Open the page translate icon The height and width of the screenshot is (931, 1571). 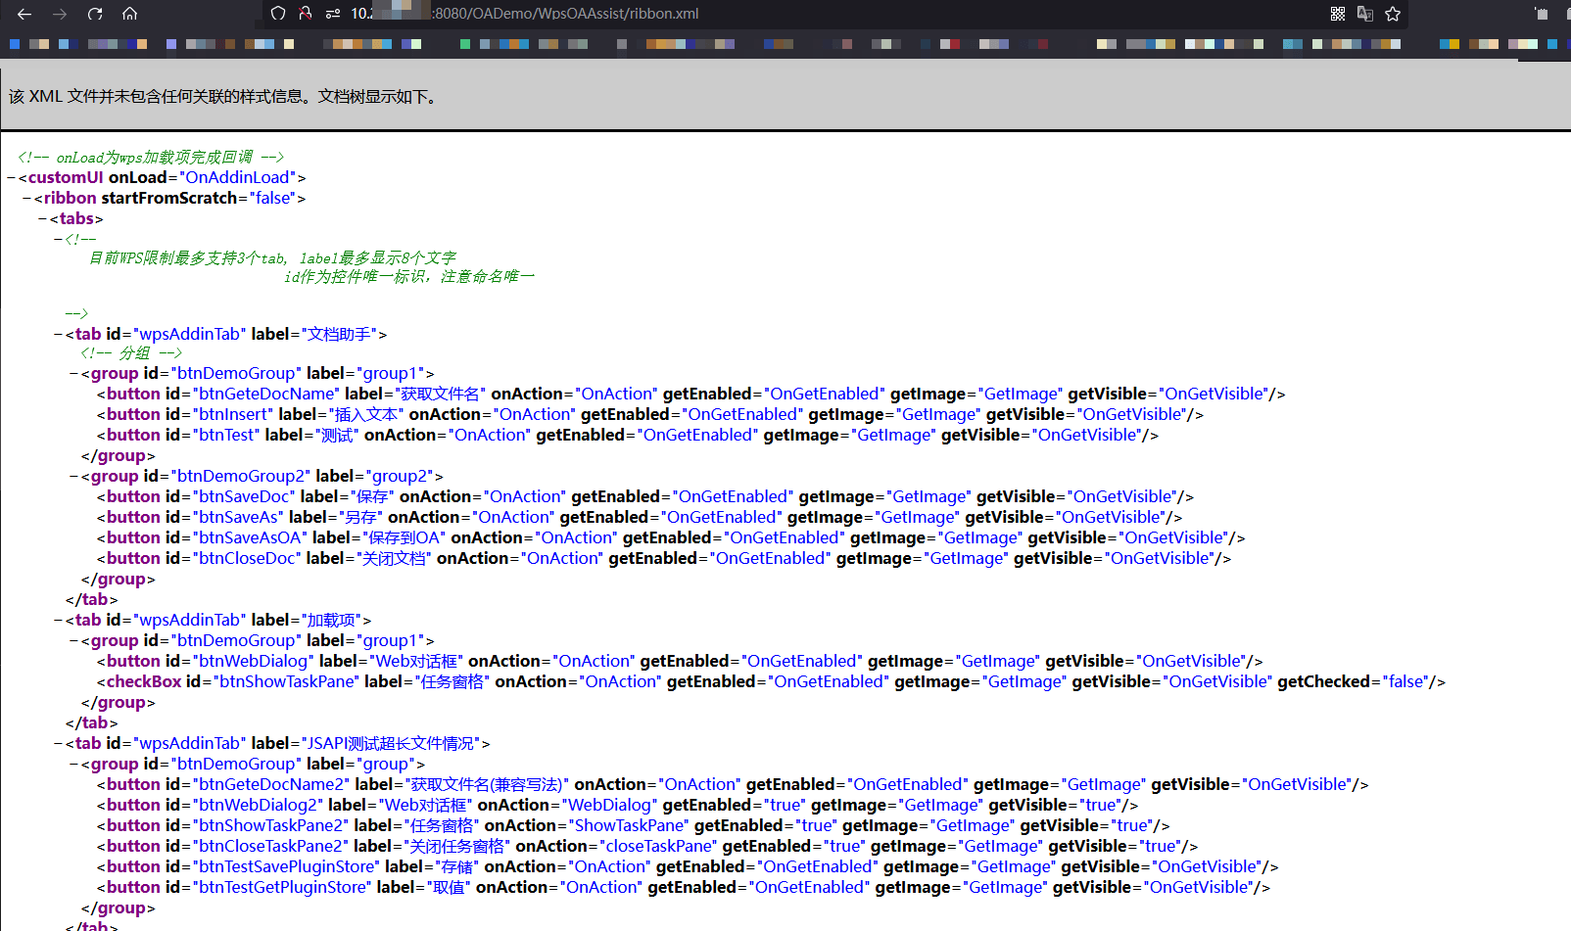(1365, 14)
